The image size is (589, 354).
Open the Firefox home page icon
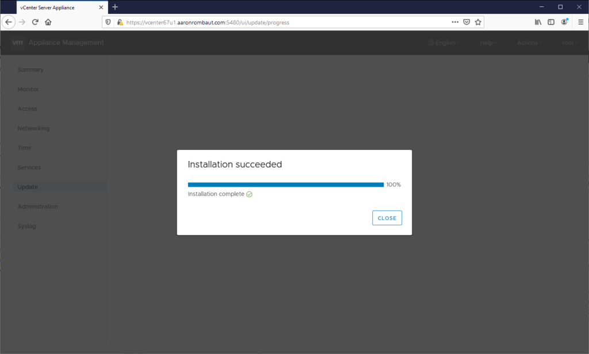48,22
